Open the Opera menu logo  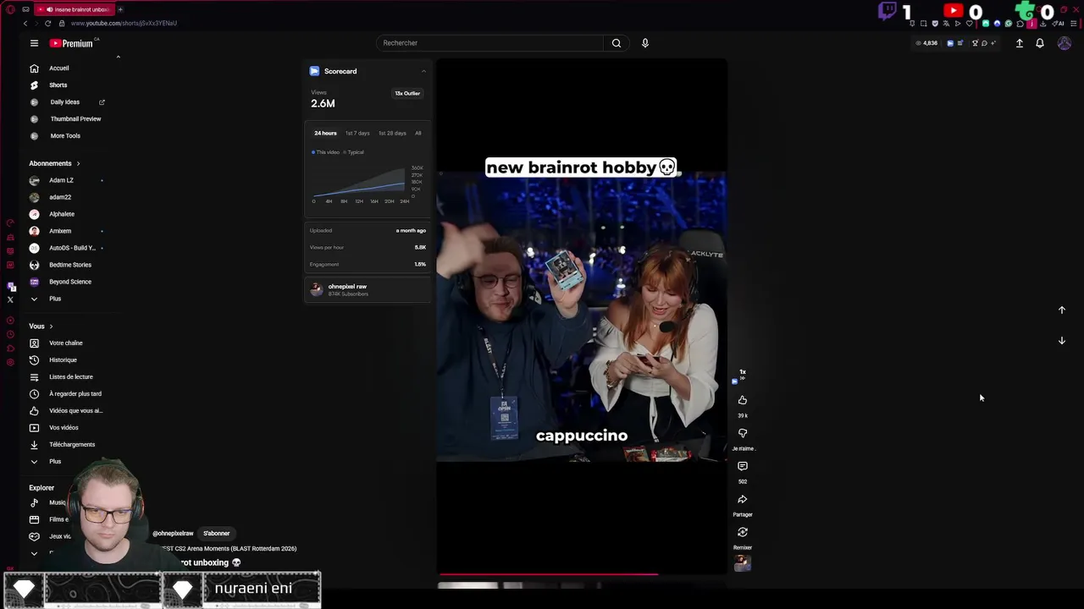pos(10,9)
